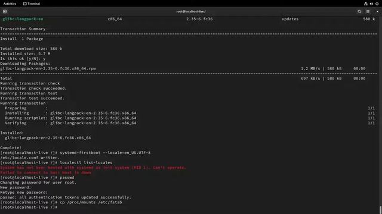Click the terminal scrollbar handle

[380, 210]
